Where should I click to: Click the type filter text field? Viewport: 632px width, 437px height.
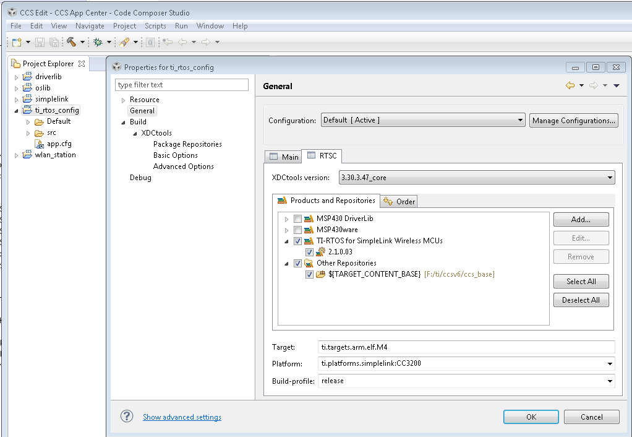[x=182, y=85]
